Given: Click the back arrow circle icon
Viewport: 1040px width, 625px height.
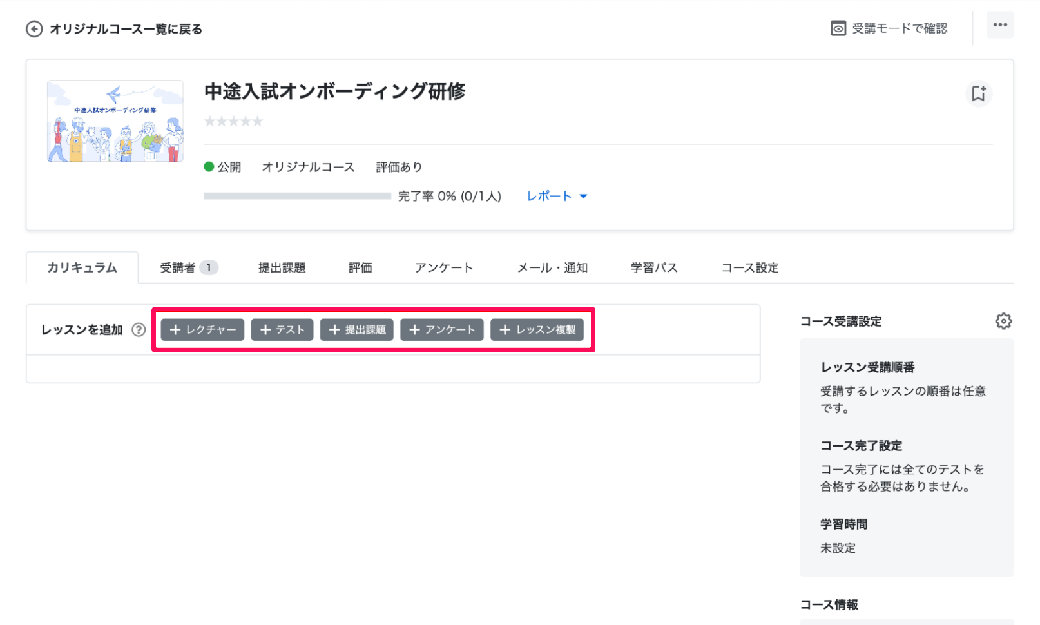Looking at the screenshot, I should click(x=34, y=29).
